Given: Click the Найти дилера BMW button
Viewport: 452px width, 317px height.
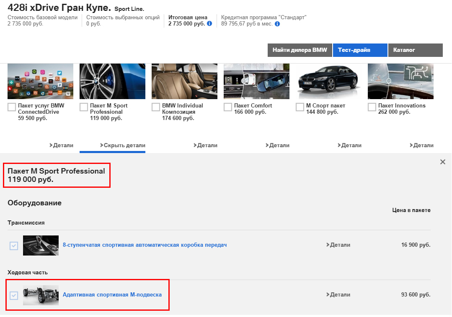Looking at the screenshot, I should 300,50.
